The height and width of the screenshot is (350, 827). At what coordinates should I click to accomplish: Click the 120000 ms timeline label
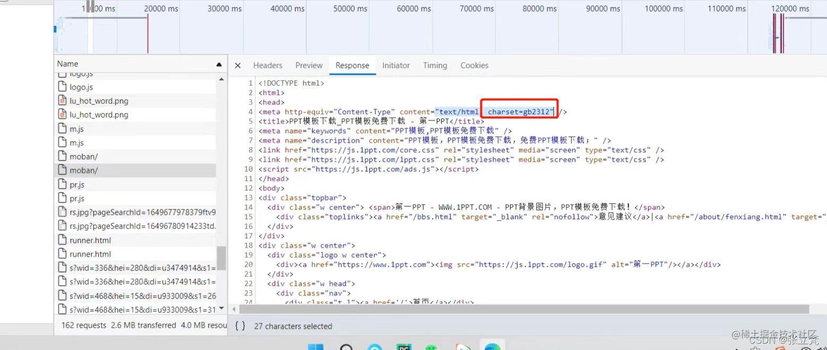(x=790, y=8)
